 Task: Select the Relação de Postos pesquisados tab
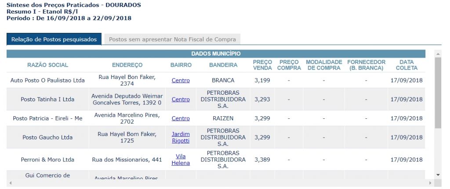pos(54,39)
